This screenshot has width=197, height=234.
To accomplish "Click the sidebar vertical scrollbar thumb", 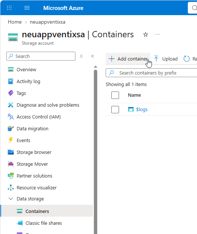I will 95,152.
